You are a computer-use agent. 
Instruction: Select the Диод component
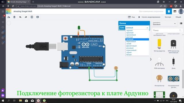173,63
